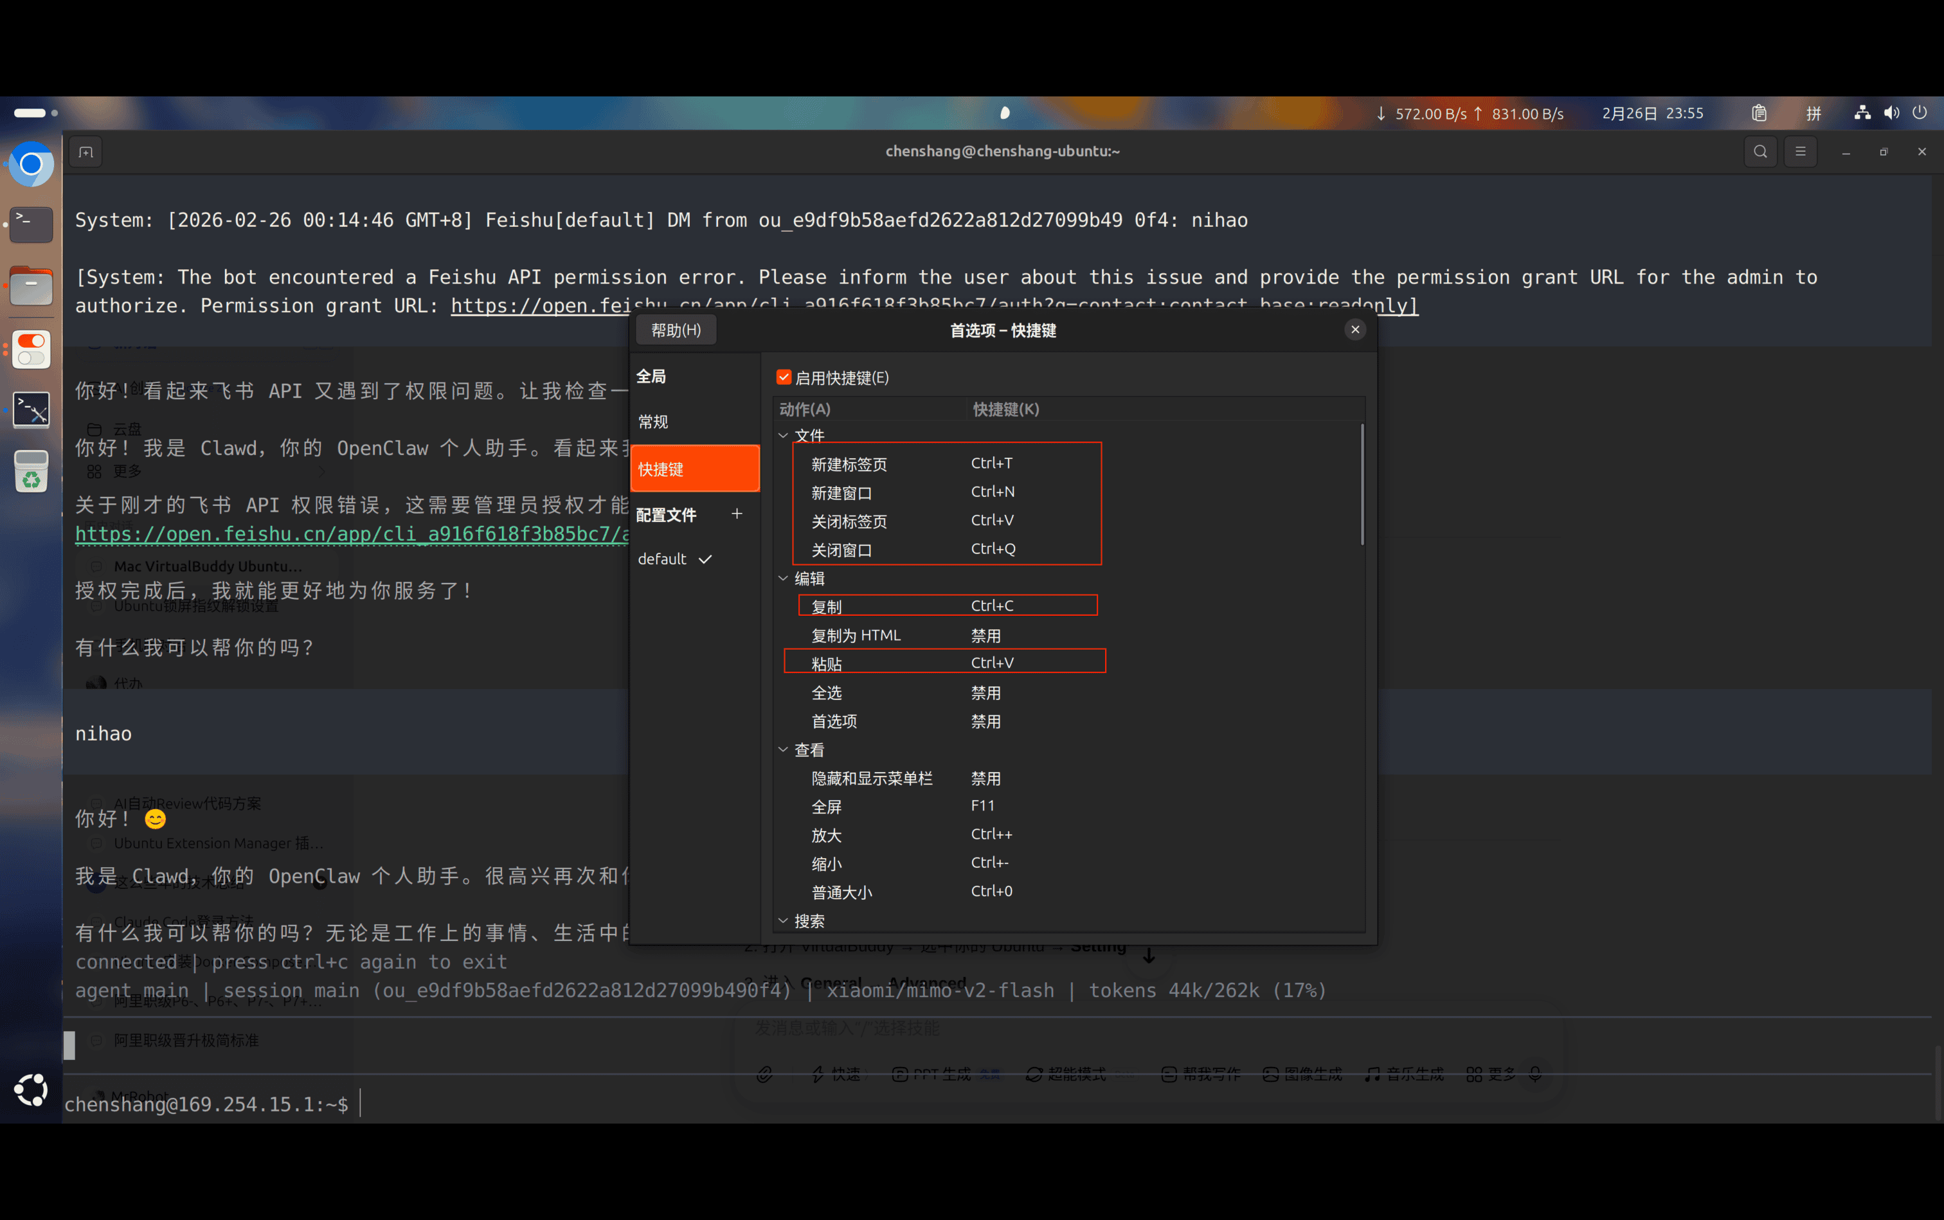Click the attachment paperclip in the chat input
This screenshot has height=1220, width=1944.
pos(764,1074)
